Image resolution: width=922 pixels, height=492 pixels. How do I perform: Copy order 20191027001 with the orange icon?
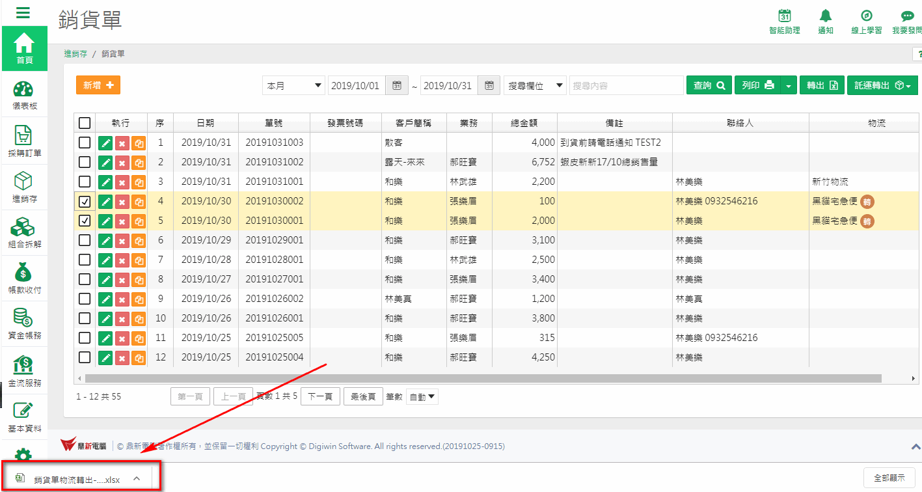[x=139, y=280]
